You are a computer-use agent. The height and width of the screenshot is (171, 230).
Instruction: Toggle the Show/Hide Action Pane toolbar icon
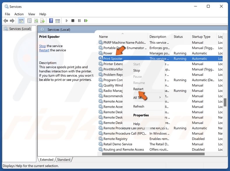click(58, 21)
